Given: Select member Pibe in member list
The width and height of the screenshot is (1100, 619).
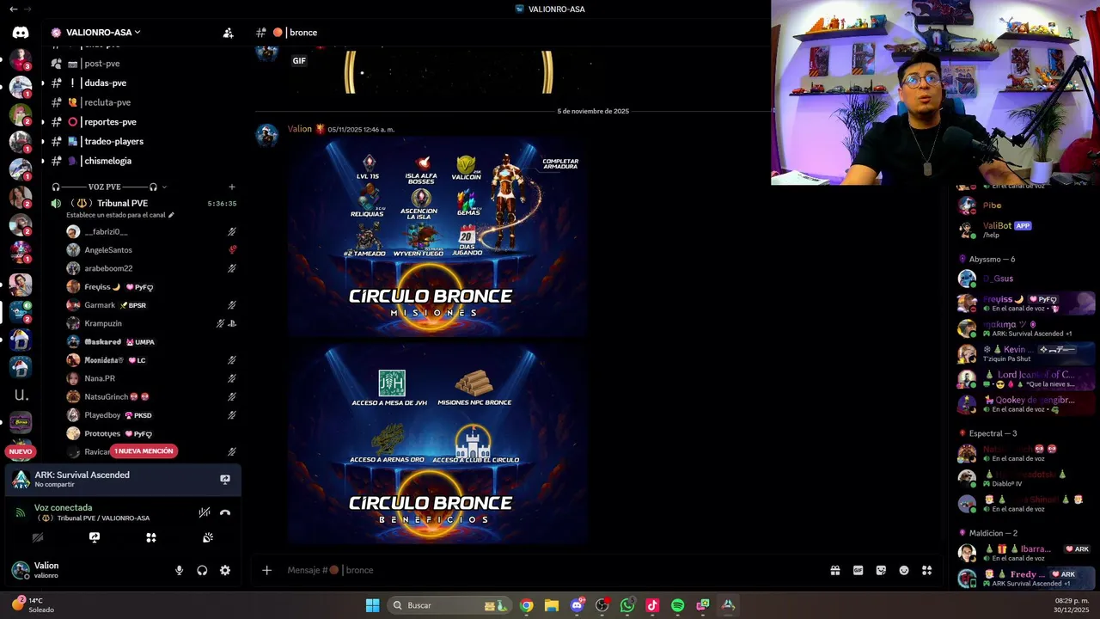Looking at the screenshot, I should point(1027,205).
